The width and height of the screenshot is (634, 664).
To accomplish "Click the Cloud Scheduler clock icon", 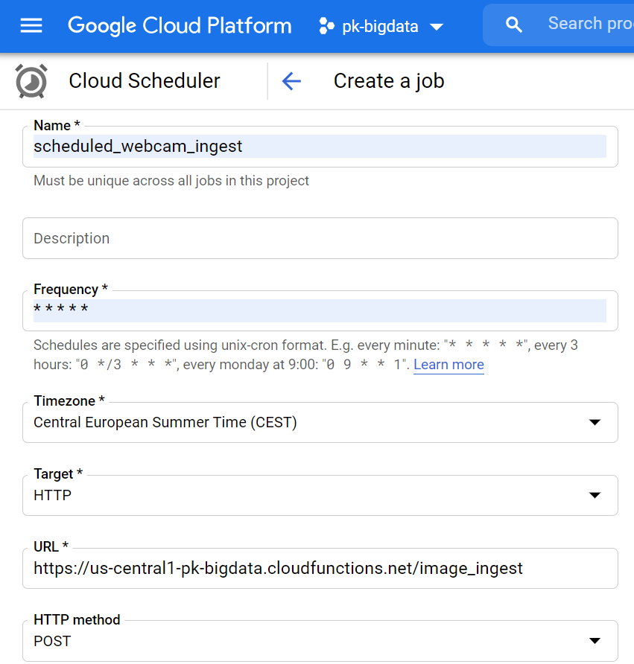I will point(31,81).
